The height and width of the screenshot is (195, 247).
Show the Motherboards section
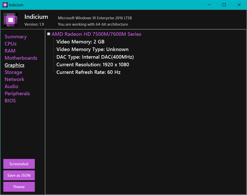(21, 58)
